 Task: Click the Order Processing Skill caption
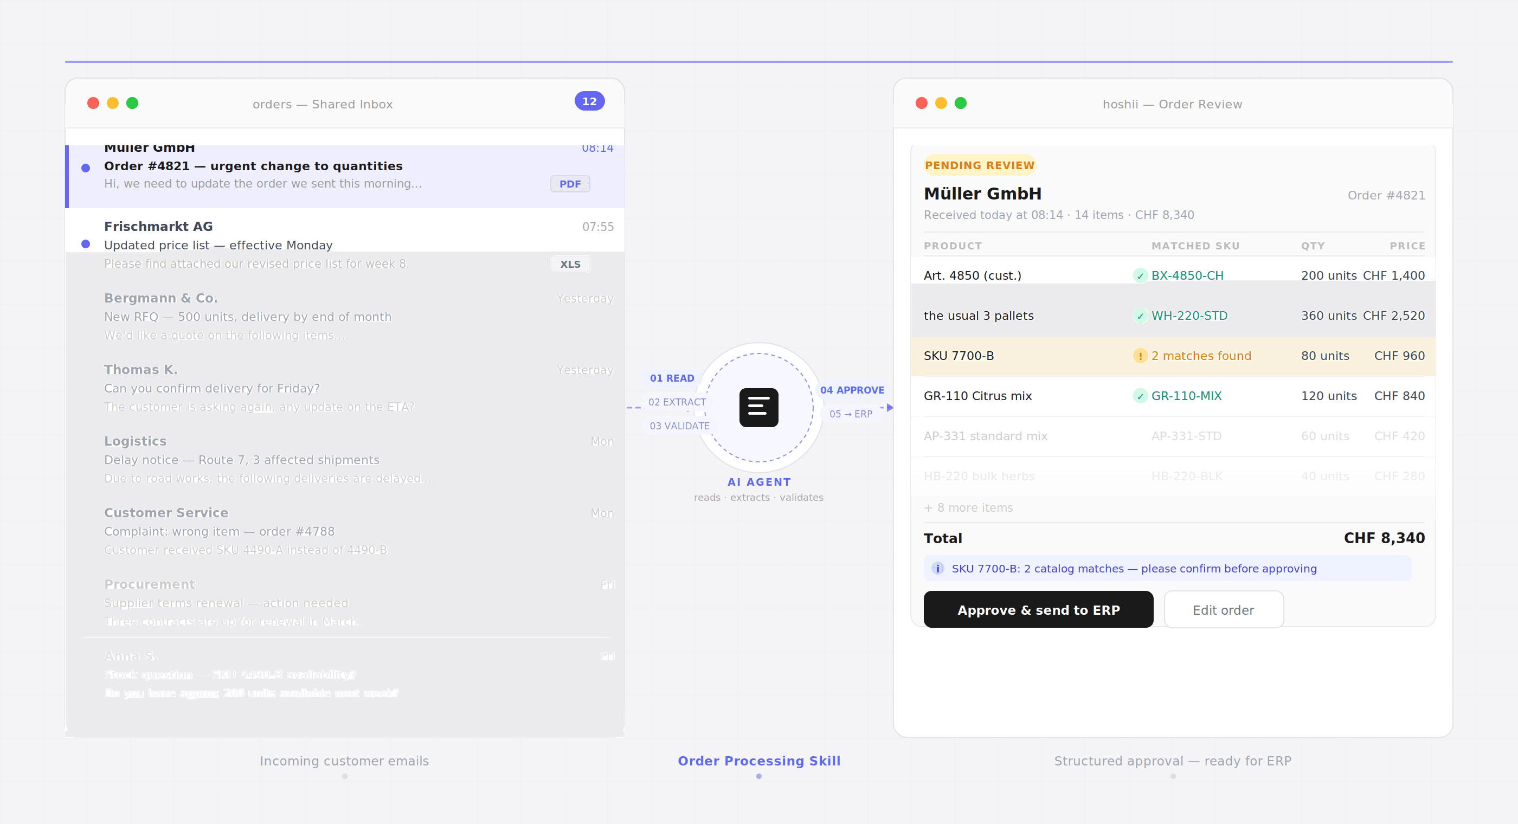758,761
